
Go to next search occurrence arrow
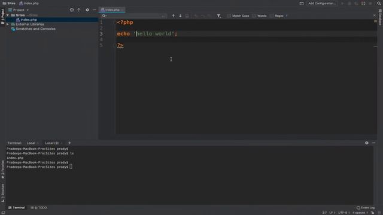point(180,16)
